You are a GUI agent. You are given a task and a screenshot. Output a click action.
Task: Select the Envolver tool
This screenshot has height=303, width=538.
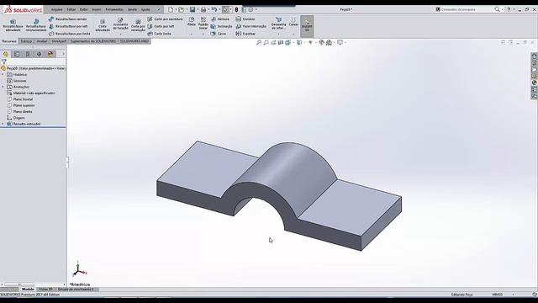point(245,19)
